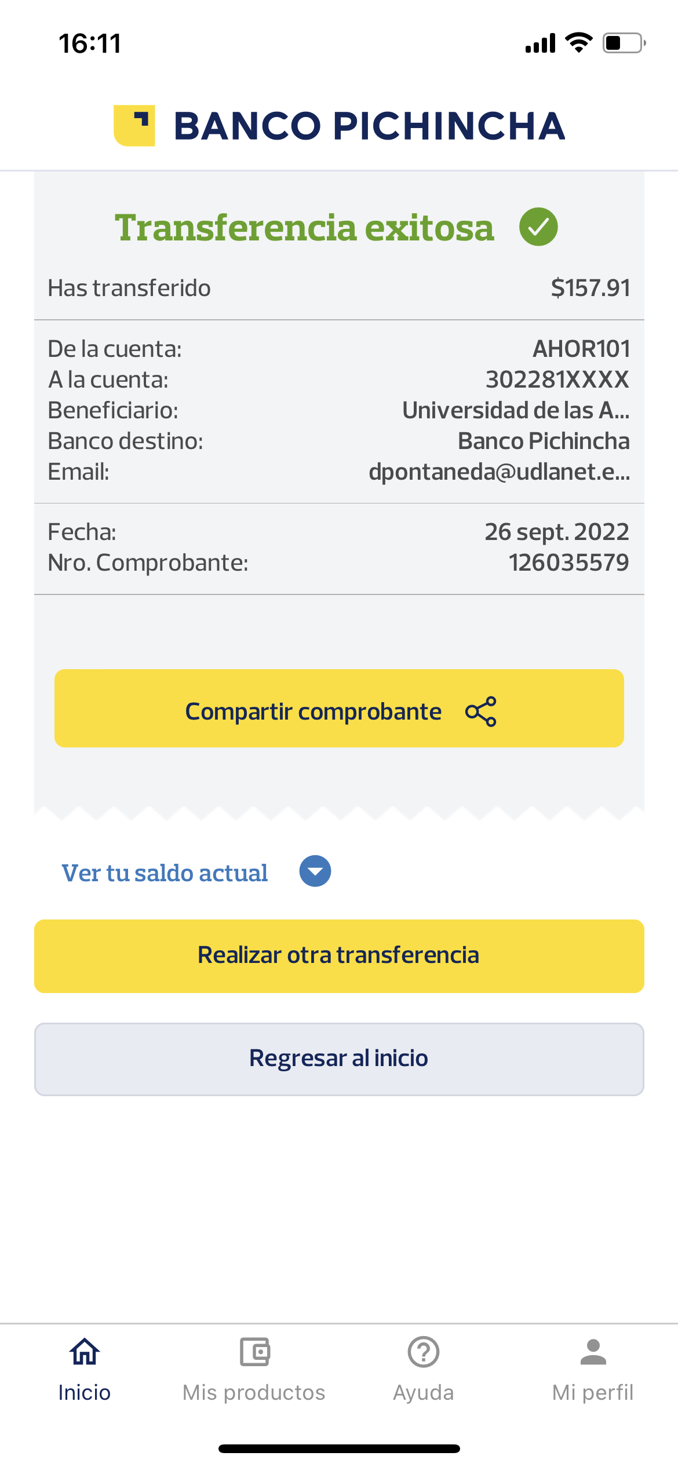Image resolution: width=678 pixels, height=1467 pixels.
Task: Open Mi perfil person icon
Action: click(593, 1352)
